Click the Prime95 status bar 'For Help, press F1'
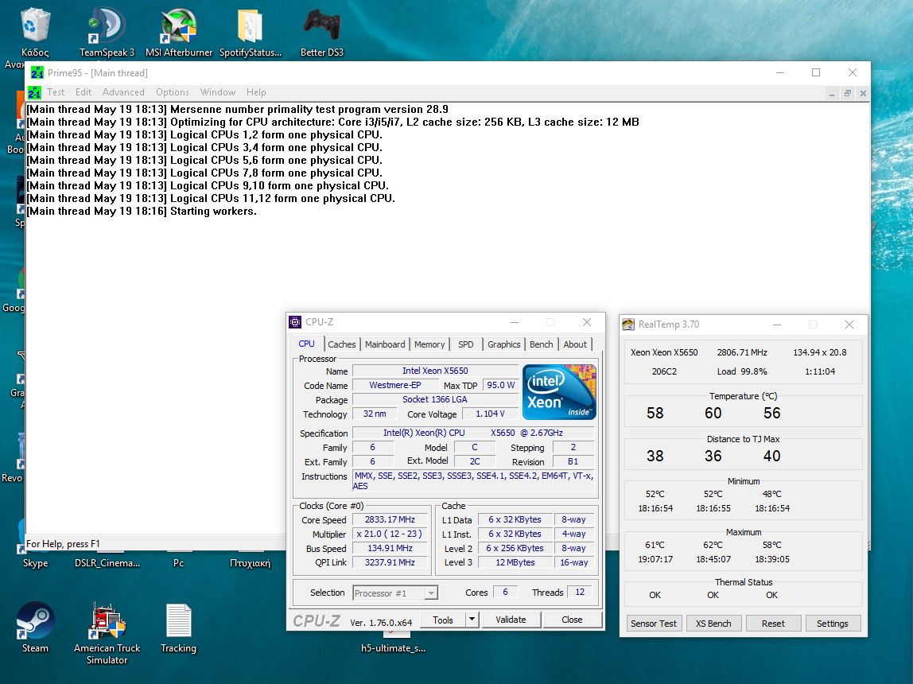Image resolution: width=913 pixels, height=684 pixels. coord(63,544)
